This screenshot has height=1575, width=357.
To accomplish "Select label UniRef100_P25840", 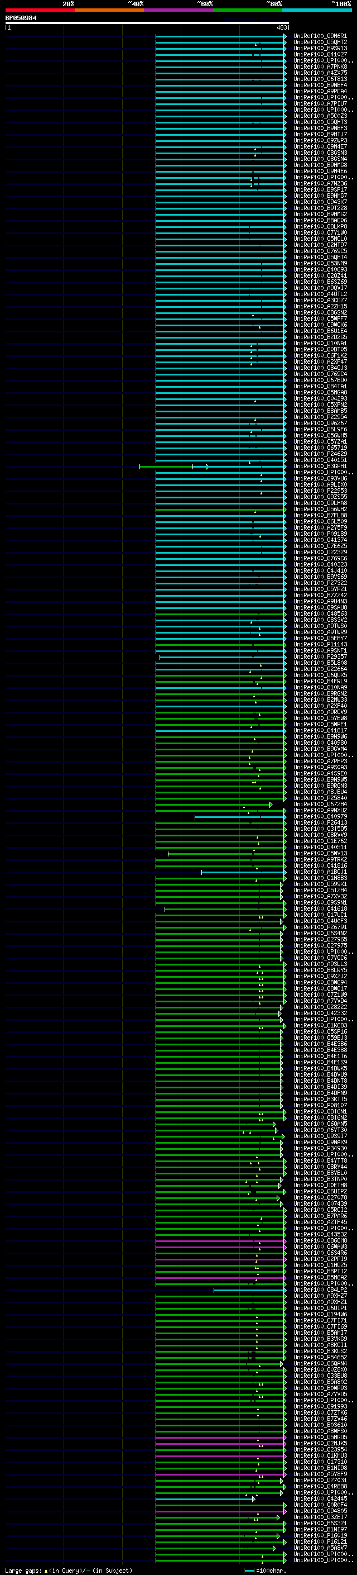I will [320, 798].
